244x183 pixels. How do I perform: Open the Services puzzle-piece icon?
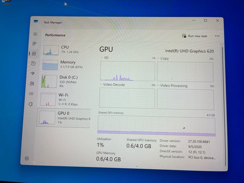pyautogui.click(x=31, y=104)
